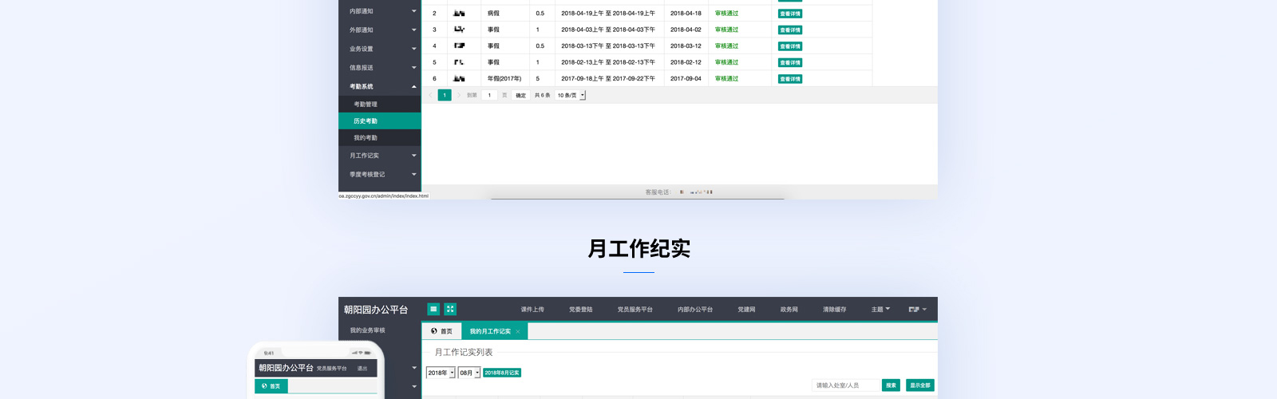Click the previous page arrow in pagination
This screenshot has height=399, width=1277.
click(x=431, y=95)
